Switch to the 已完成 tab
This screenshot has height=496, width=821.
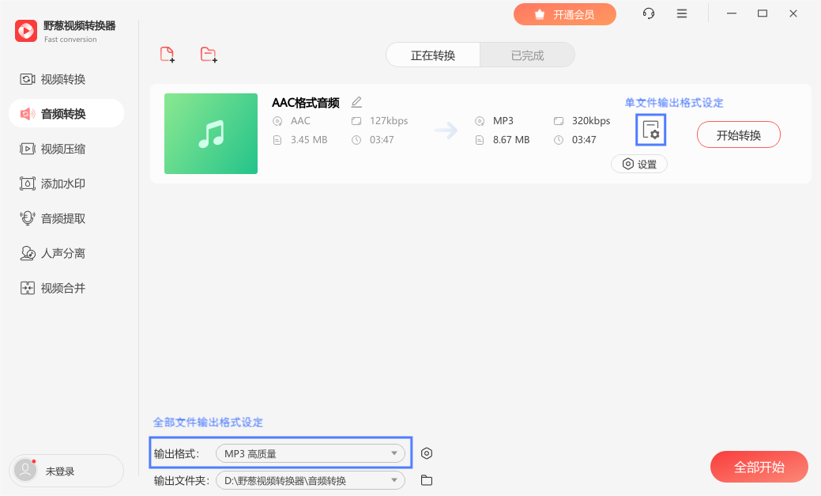tap(527, 55)
